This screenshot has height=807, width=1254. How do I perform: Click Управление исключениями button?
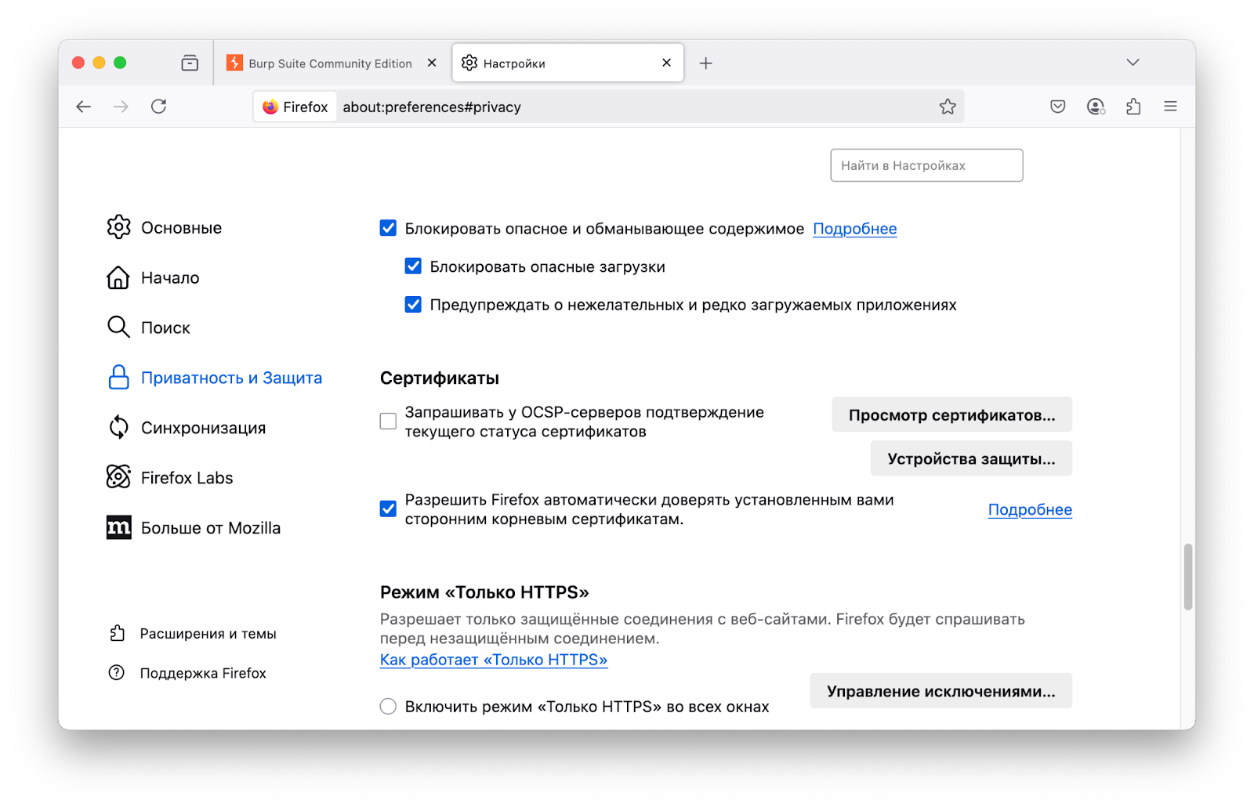point(940,691)
